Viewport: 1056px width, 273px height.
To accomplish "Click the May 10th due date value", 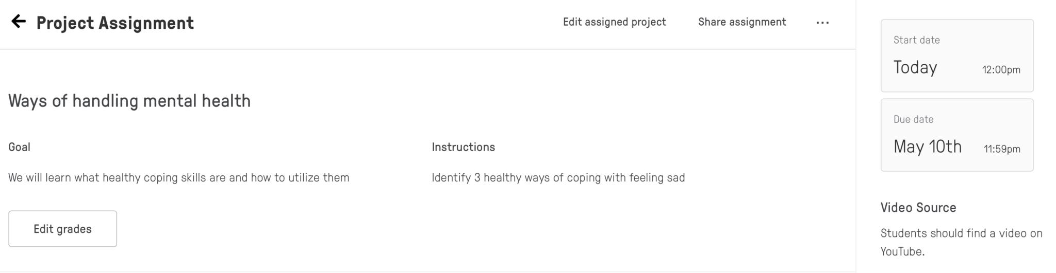I will [x=927, y=147].
